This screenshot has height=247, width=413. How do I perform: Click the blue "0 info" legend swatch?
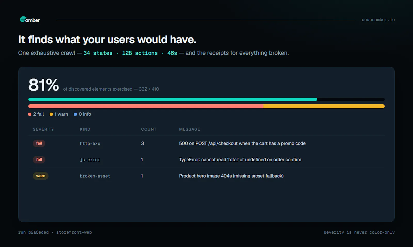click(75, 114)
